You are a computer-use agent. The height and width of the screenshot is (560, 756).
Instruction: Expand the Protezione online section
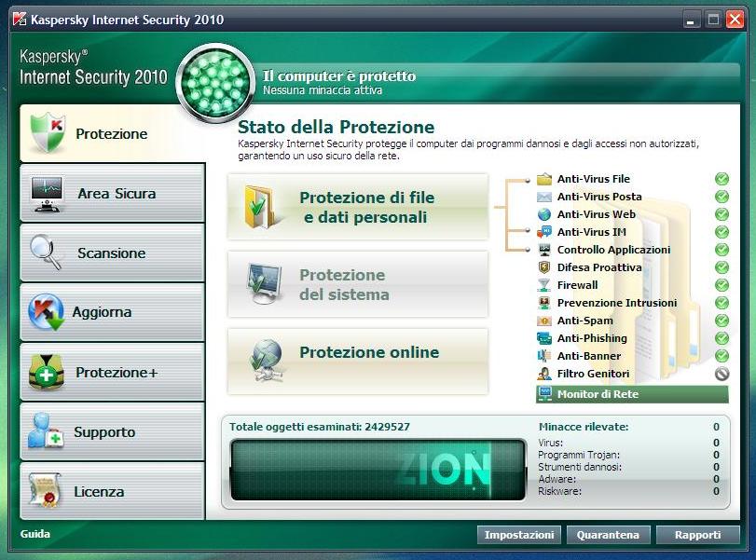click(x=358, y=361)
